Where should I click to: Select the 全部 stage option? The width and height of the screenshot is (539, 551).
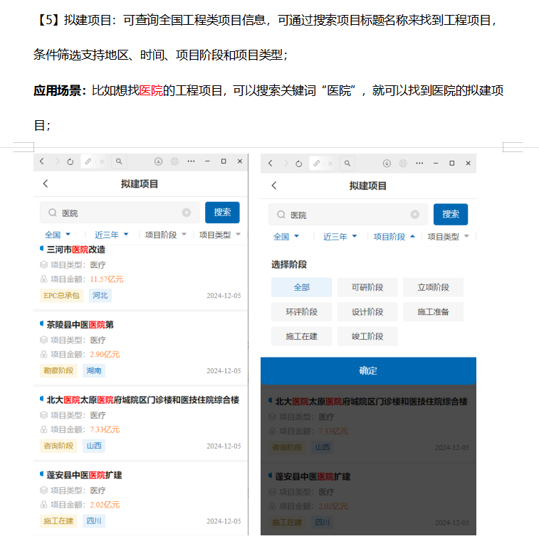point(301,287)
